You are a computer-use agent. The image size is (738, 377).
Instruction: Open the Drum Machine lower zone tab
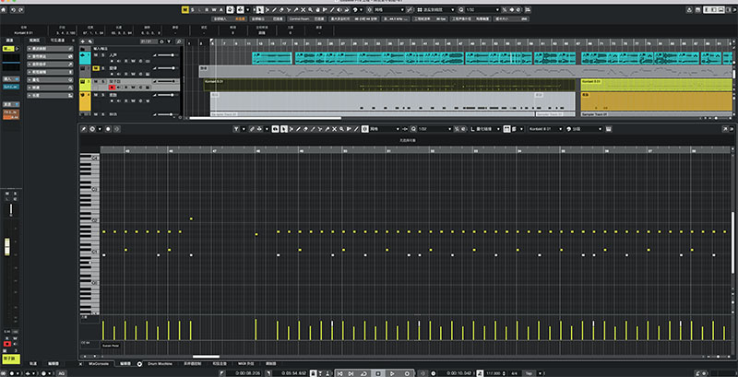tap(160, 364)
